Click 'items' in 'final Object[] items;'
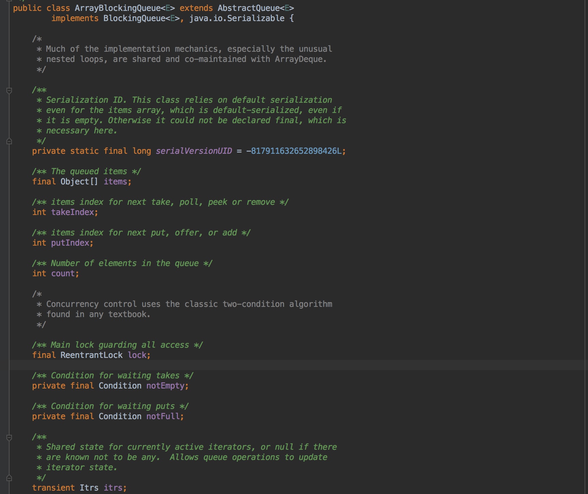 [115, 182]
